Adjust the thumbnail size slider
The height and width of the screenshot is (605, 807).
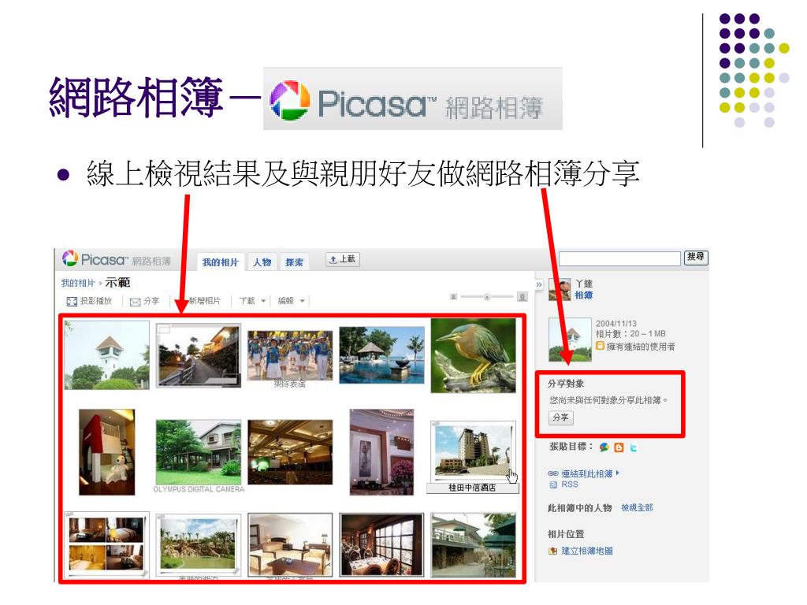(487, 297)
